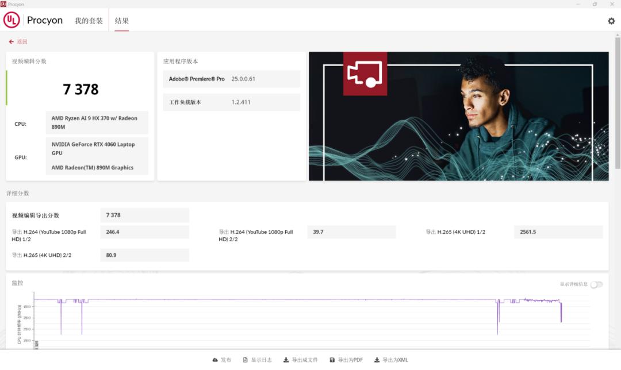Click the 导出为PDF button
This screenshot has height=370, width=621.
346,360
